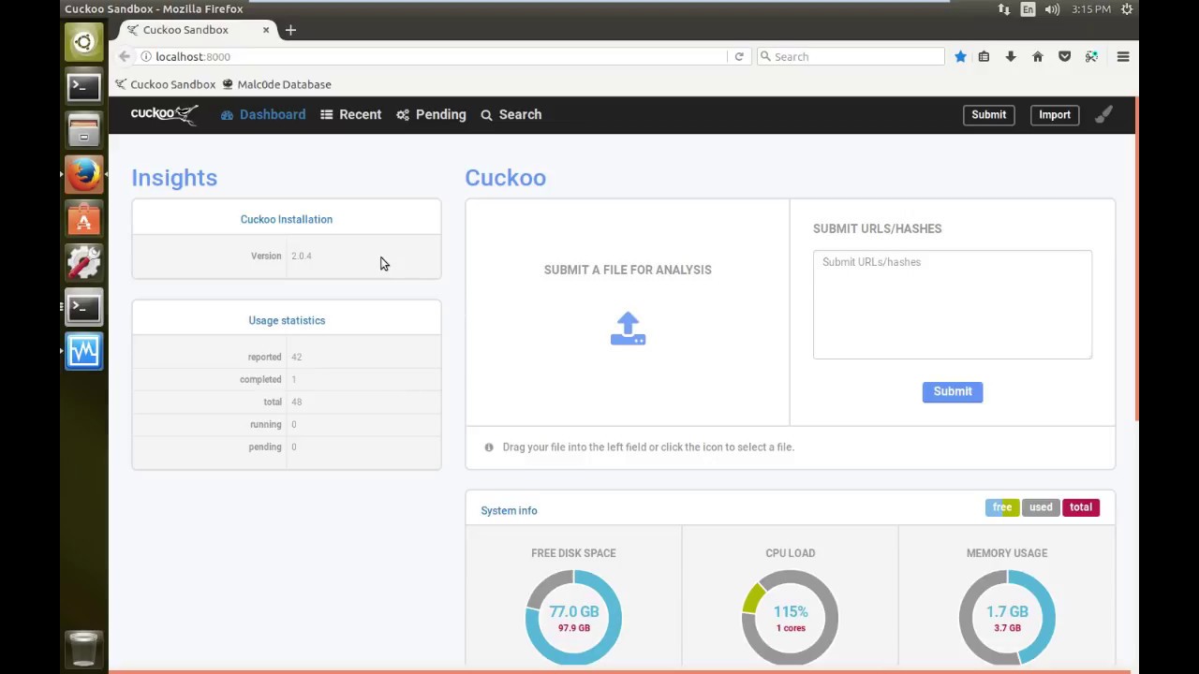The width and height of the screenshot is (1199, 674).
Task: Click the Import button
Action: pyautogui.click(x=1054, y=114)
